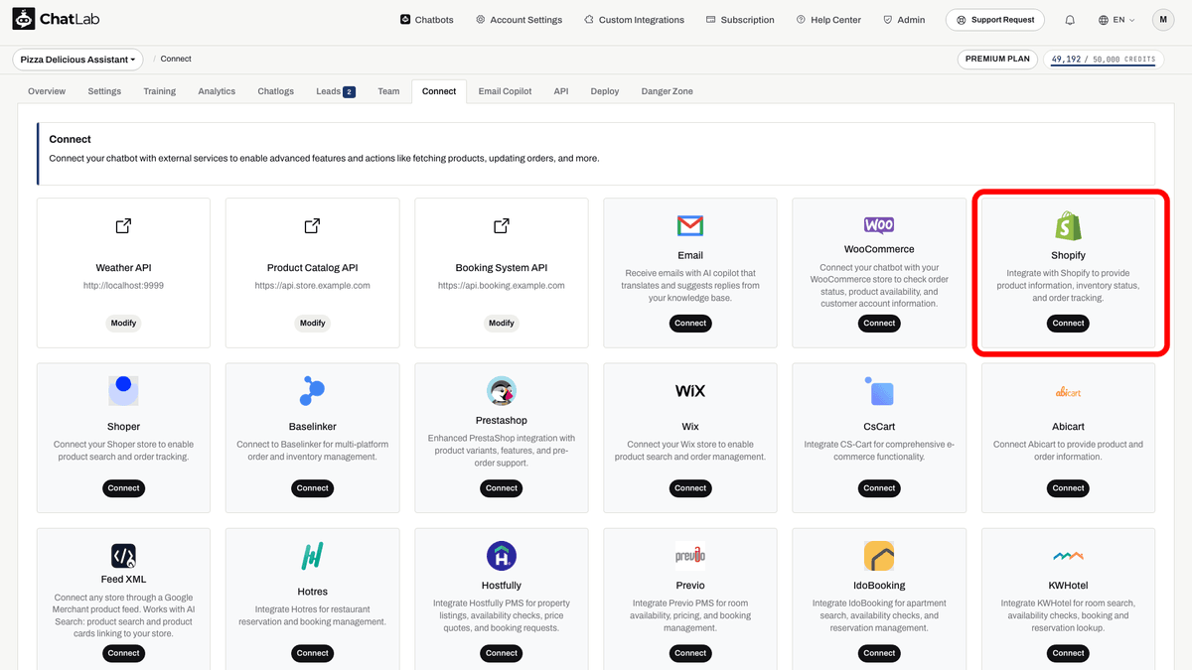Image resolution: width=1192 pixels, height=670 pixels.
Task: Click the Booking System API external link icon
Action: [x=502, y=226]
